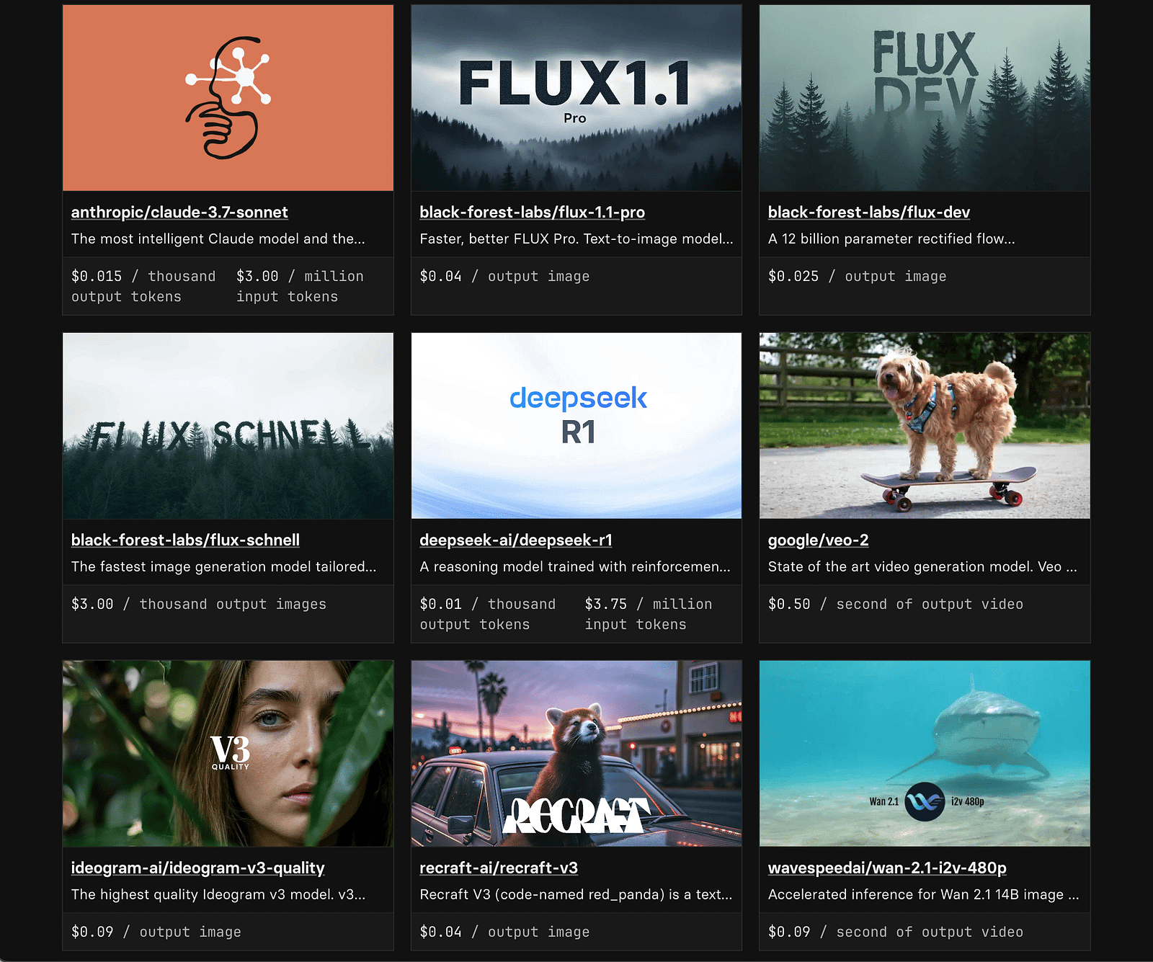The image size is (1153, 962).
Task: Click 'Faster, better FLUX Pro' description text
Action: (576, 239)
